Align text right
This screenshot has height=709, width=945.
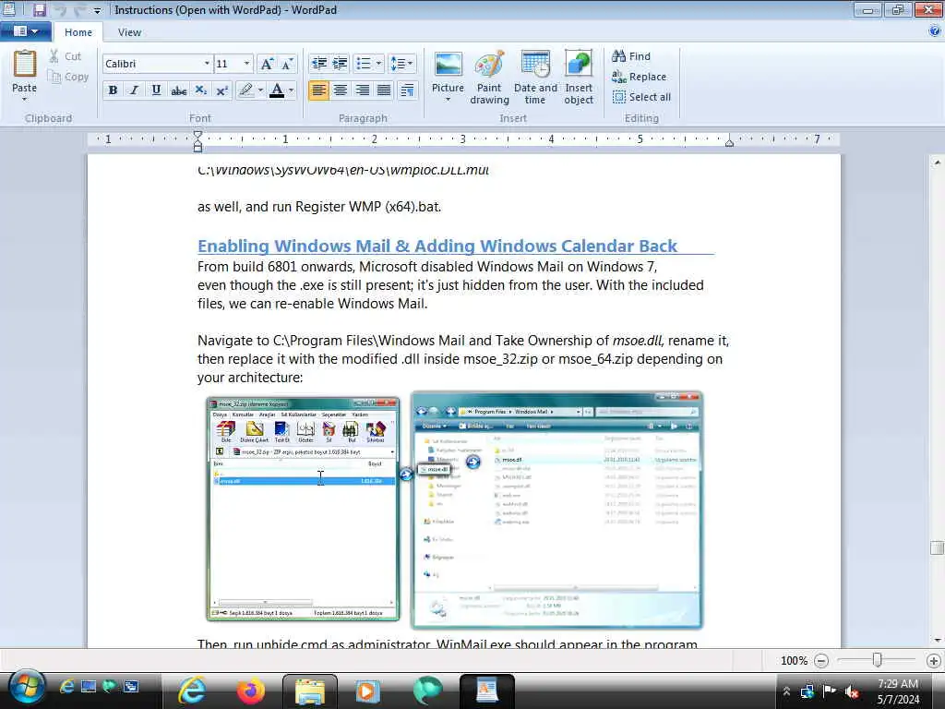click(x=362, y=90)
